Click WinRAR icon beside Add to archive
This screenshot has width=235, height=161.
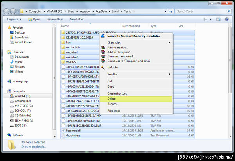[103, 48]
